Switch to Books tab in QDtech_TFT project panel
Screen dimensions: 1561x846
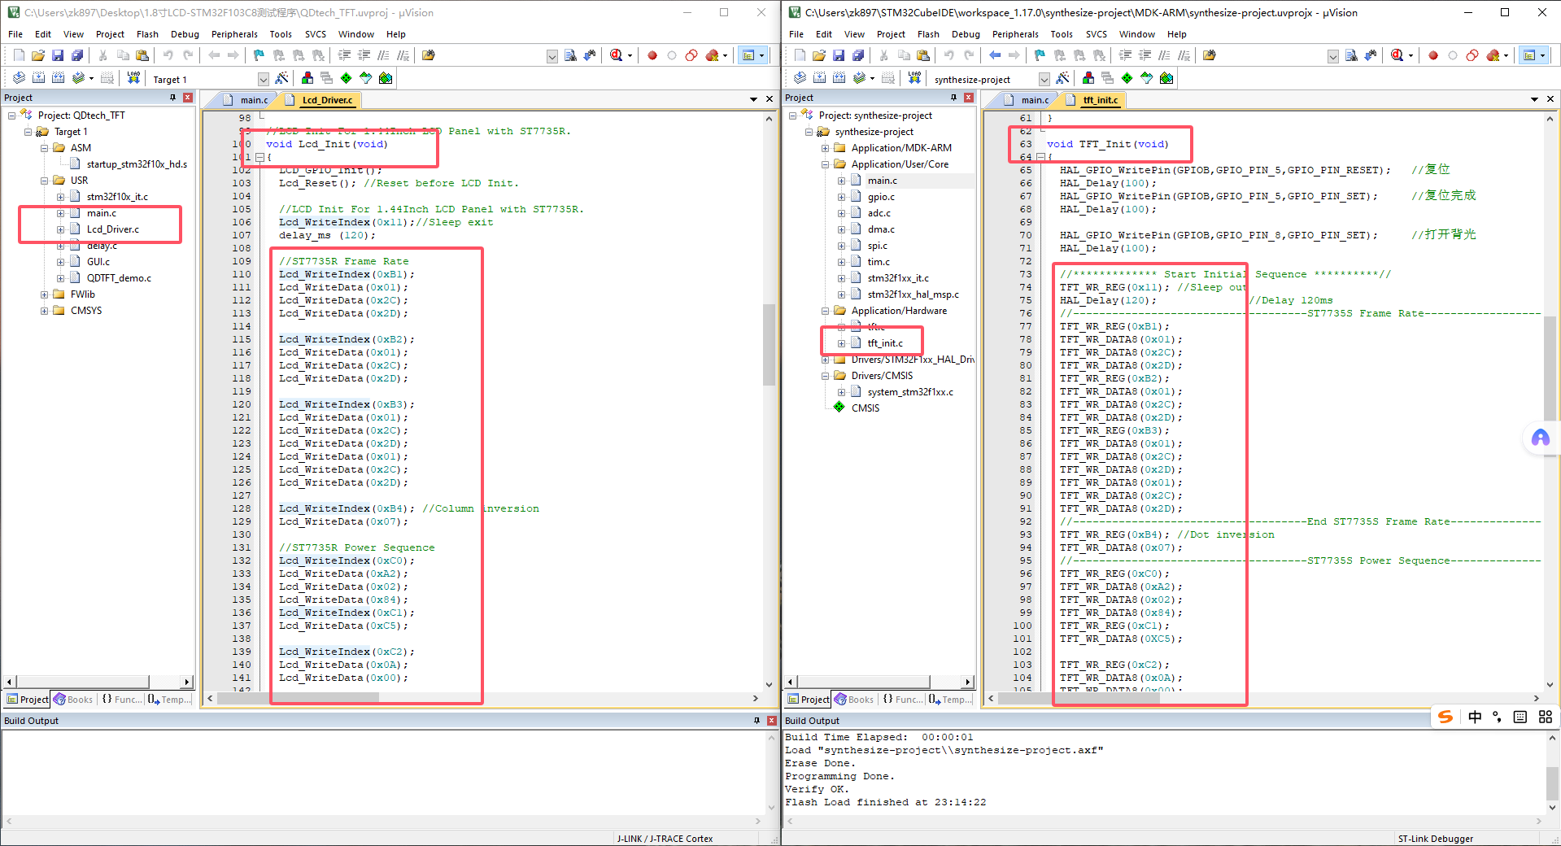coord(73,700)
